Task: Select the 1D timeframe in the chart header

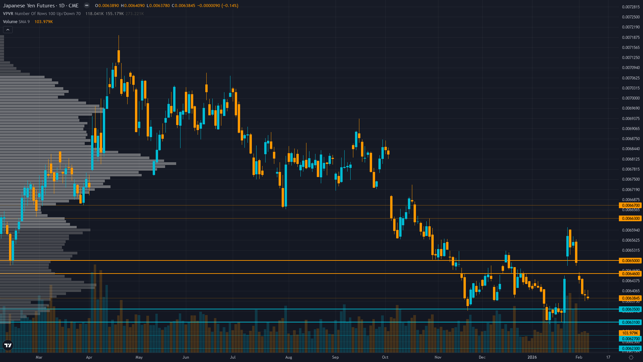Action: click(x=63, y=5)
